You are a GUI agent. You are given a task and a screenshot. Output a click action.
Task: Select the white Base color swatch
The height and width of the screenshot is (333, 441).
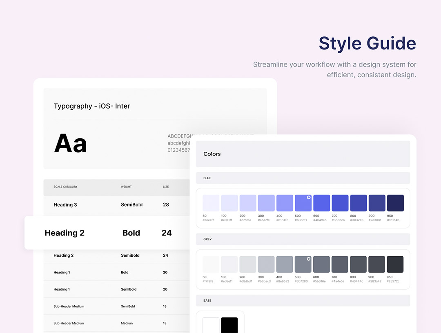211,325
